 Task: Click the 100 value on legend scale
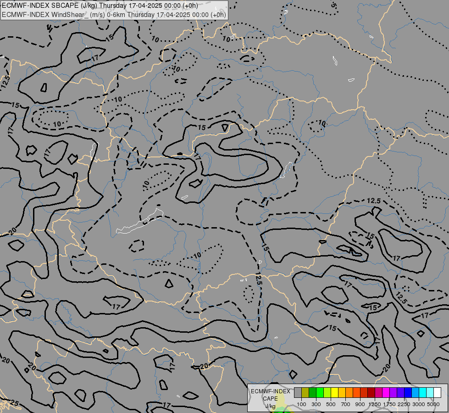[x=301, y=404]
